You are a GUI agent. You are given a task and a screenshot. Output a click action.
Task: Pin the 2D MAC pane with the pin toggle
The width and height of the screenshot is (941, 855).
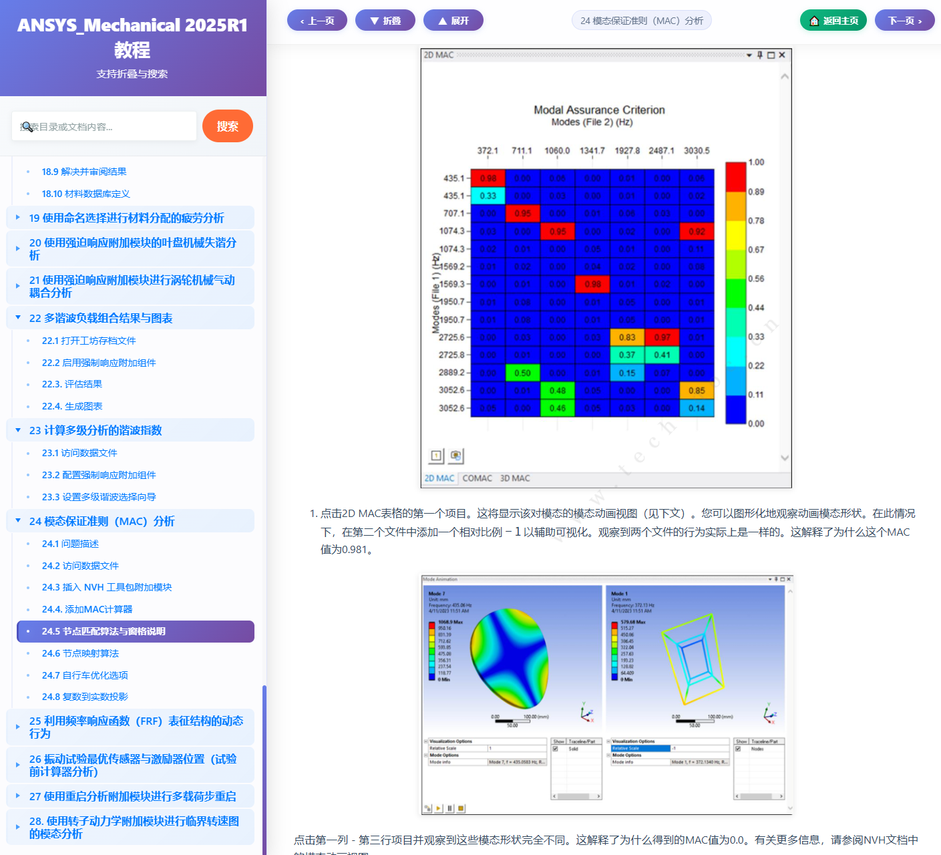click(761, 54)
